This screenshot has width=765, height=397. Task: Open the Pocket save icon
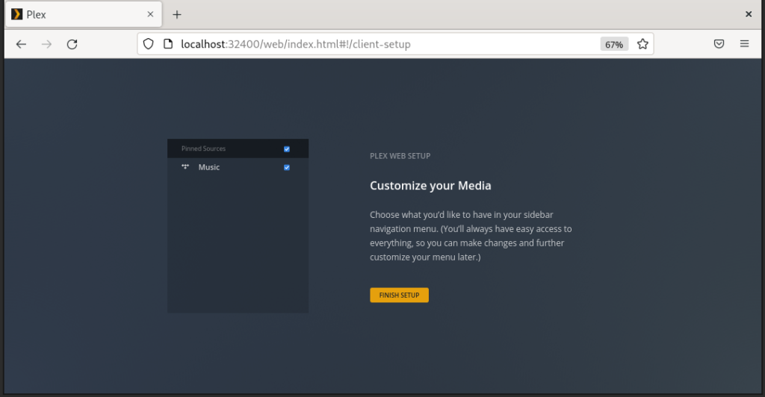coord(719,44)
